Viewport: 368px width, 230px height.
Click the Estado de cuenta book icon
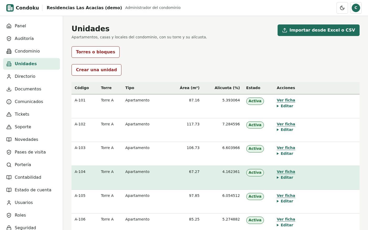(9, 190)
